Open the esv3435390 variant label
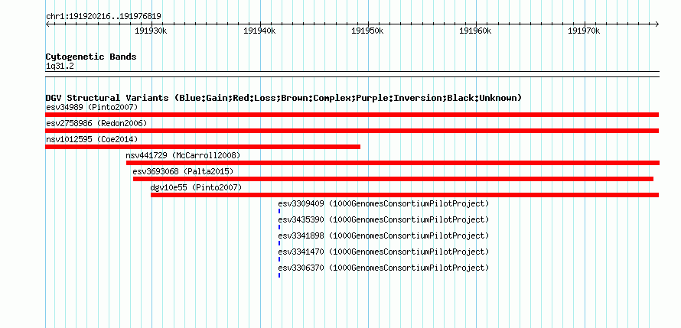 pyautogui.click(x=383, y=219)
